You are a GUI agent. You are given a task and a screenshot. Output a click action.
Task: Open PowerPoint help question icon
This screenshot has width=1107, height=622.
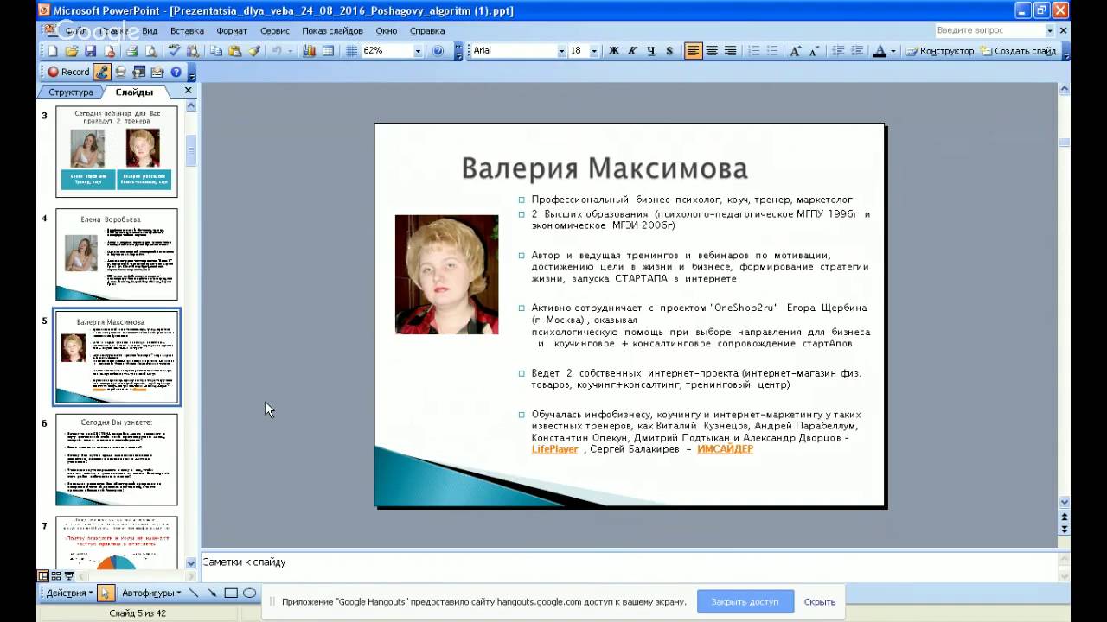(x=438, y=51)
